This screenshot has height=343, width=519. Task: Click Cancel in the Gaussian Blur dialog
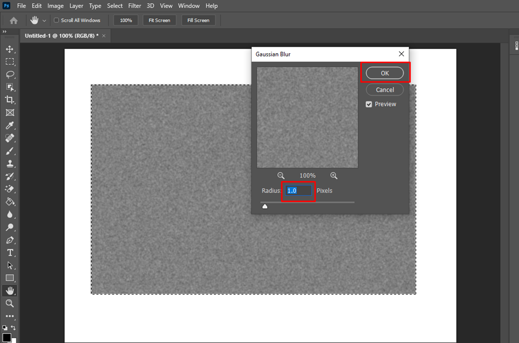click(x=385, y=90)
